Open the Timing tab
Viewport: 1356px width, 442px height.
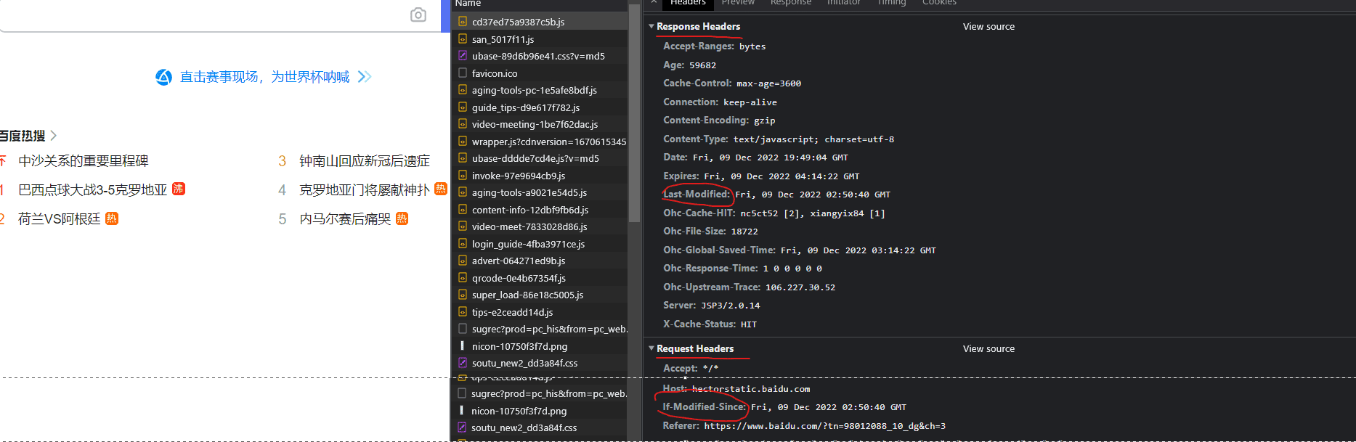click(891, 3)
